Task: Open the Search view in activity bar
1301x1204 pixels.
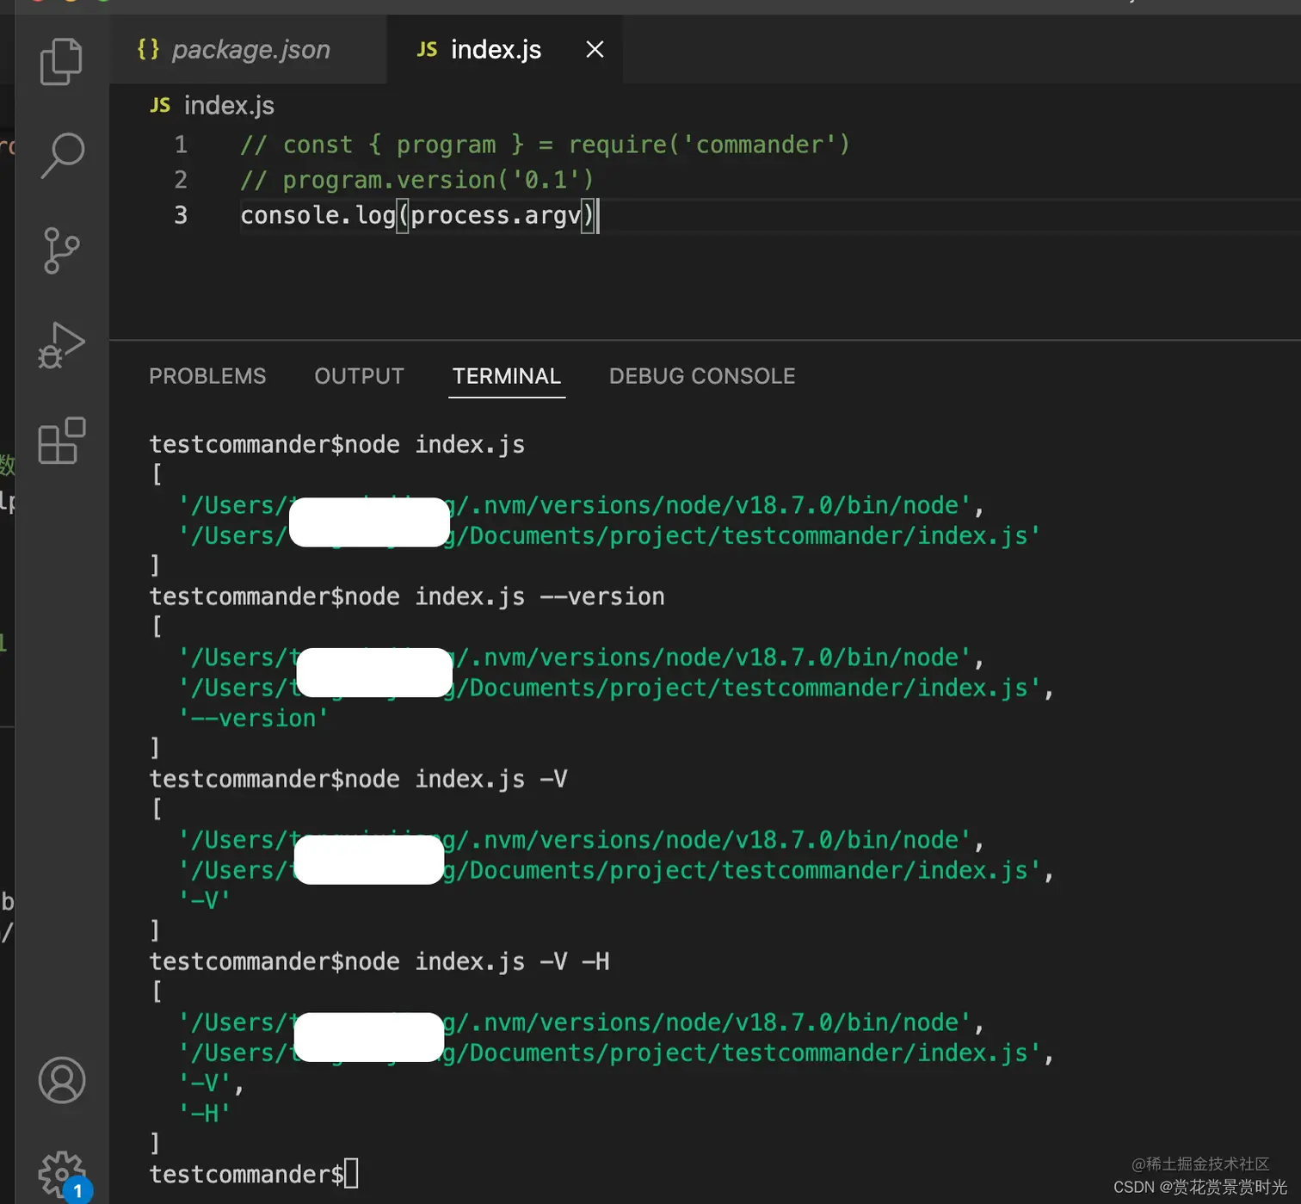Action: click(x=62, y=156)
